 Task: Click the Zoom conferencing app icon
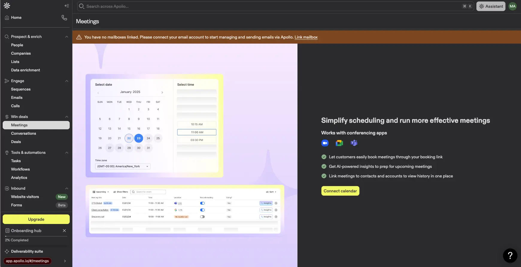click(x=325, y=143)
